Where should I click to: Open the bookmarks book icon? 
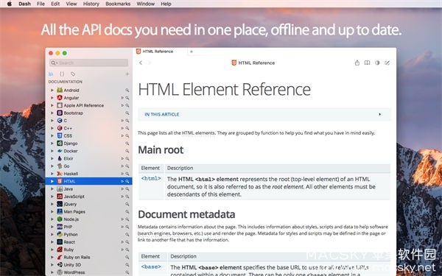point(367,63)
